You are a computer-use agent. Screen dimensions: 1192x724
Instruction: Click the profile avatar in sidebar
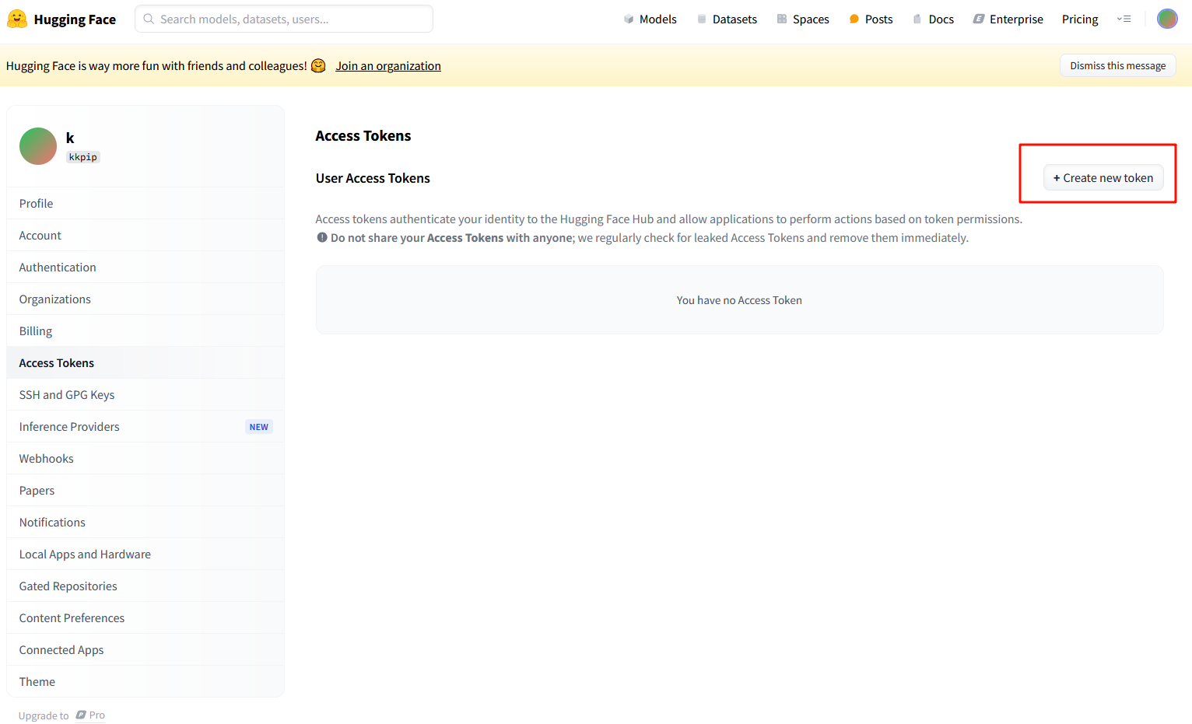pyautogui.click(x=38, y=146)
